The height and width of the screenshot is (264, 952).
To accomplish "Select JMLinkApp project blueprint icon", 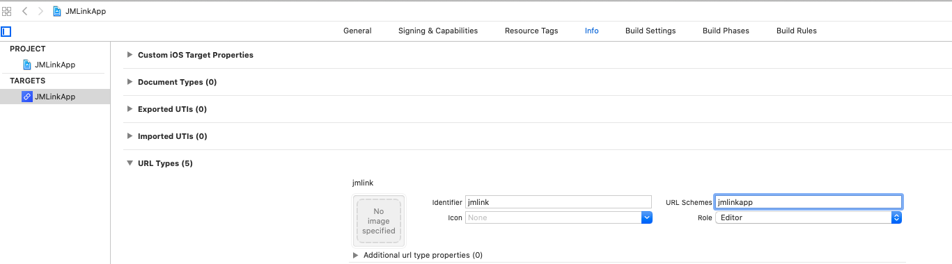I will click(x=27, y=65).
